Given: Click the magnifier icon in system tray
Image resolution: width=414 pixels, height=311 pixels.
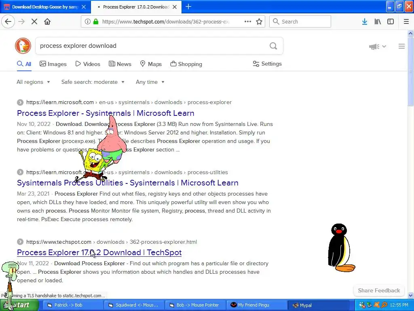Looking at the screenshot, I should point(384,305).
